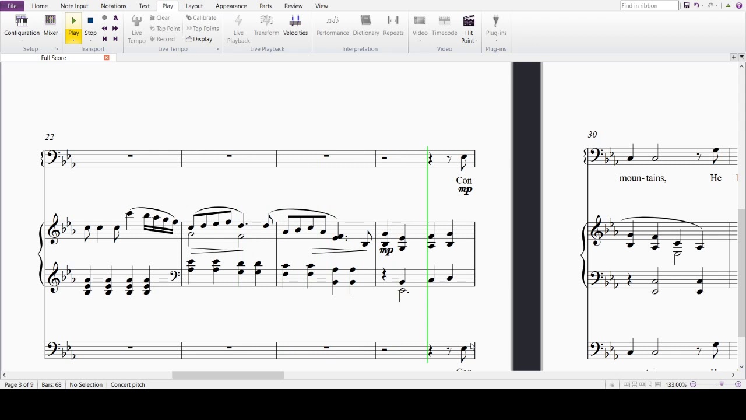Expand the Plug-ins dropdown arrow
The height and width of the screenshot is (420, 746).
496,40
